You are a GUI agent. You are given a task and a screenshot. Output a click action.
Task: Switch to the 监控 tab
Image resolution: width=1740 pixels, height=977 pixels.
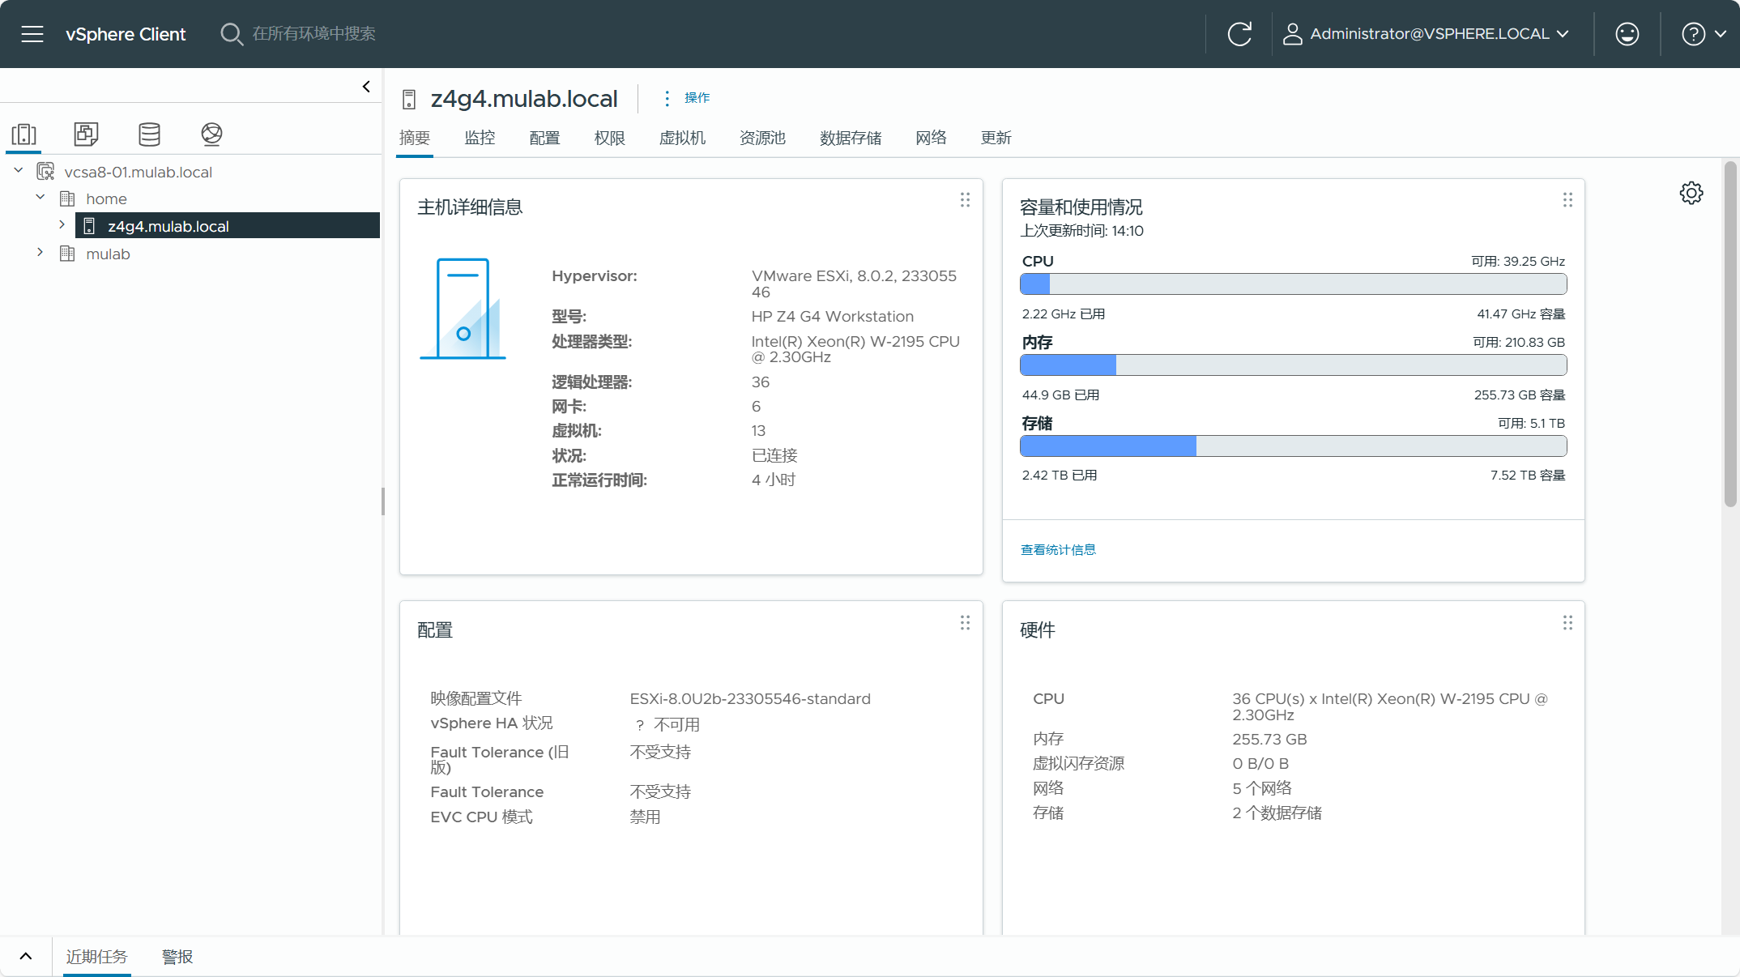point(480,138)
